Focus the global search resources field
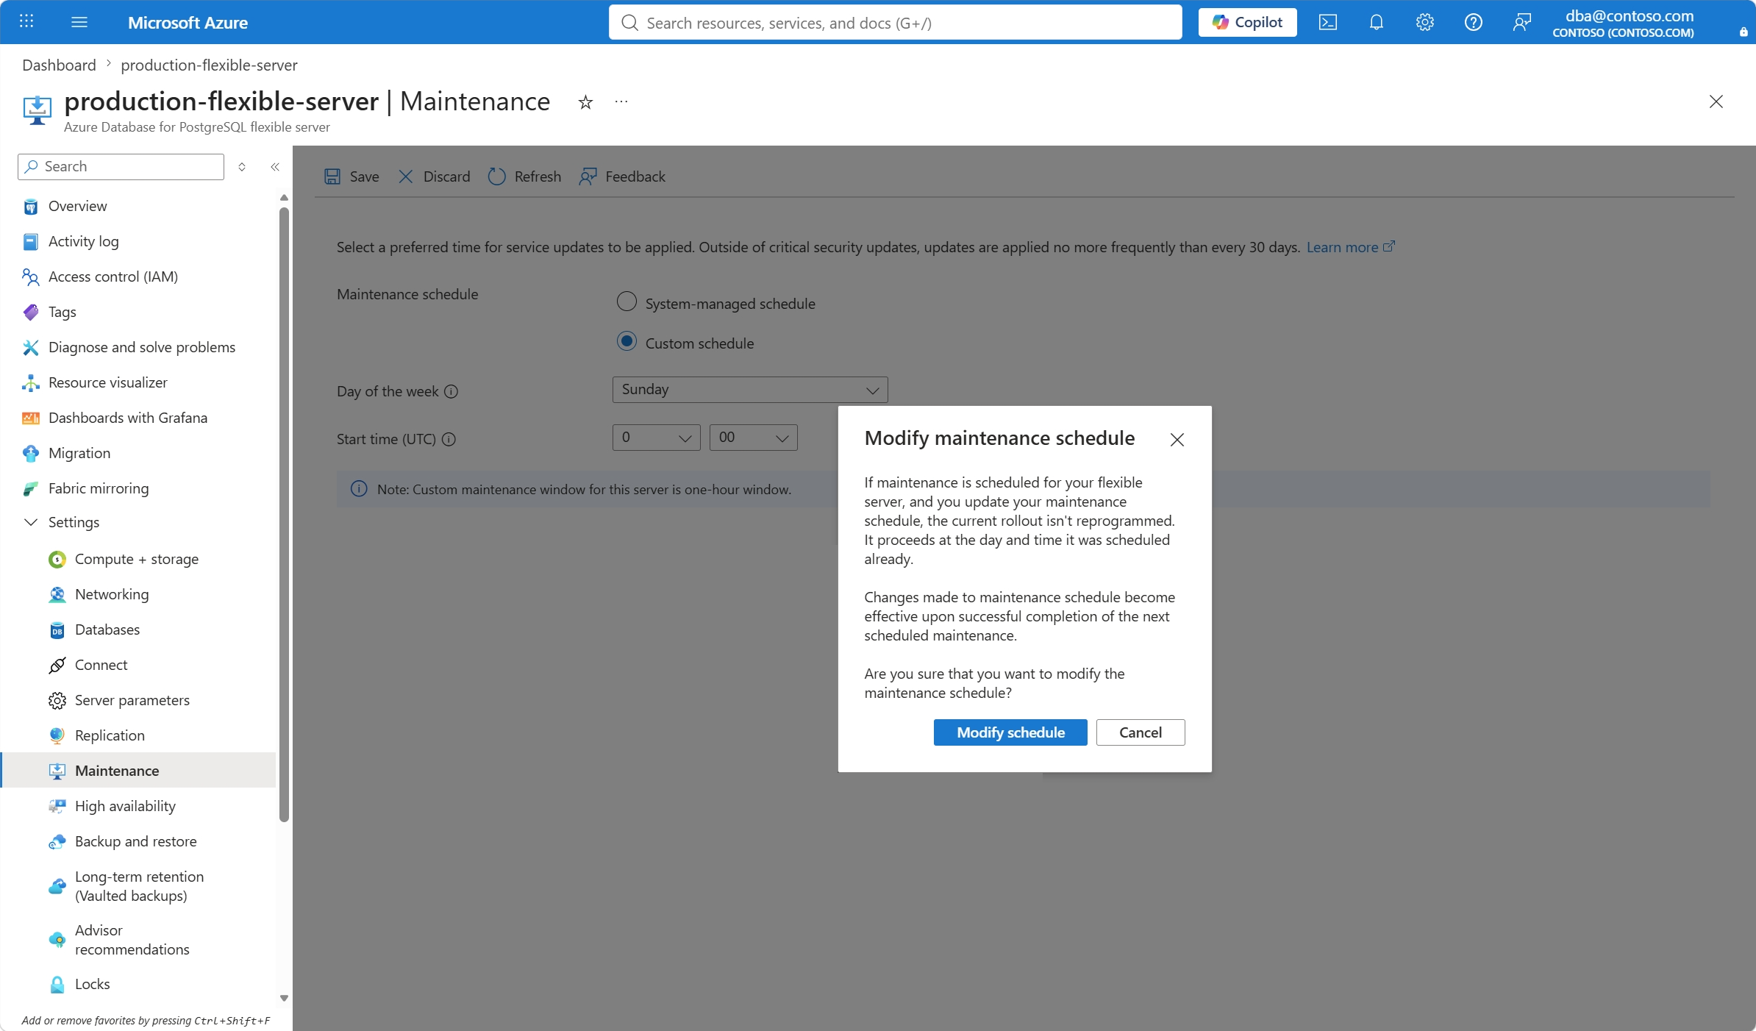 click(x=895, y=23)
